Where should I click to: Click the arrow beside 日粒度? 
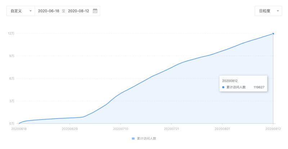(x=278, y=11)
